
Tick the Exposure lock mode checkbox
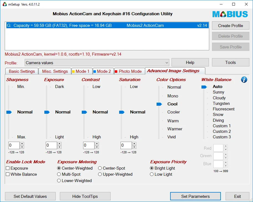tap(7, 168)
